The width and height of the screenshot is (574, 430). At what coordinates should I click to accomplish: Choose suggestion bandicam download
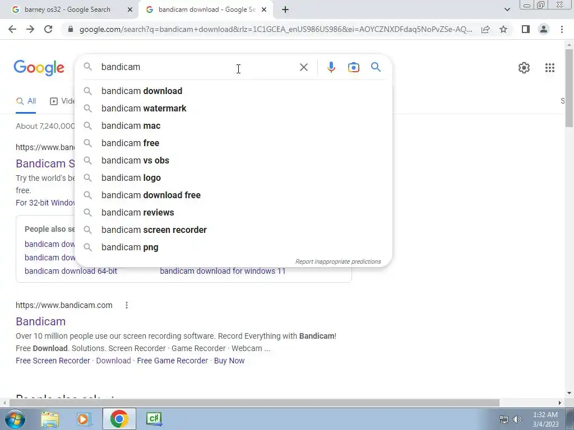coord(233,91)
